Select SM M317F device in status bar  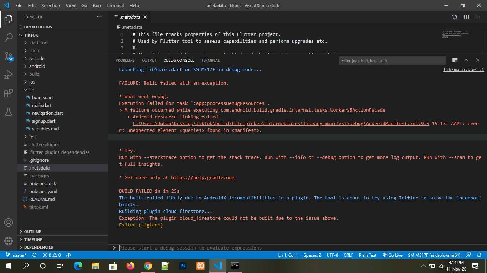(434, 255)
